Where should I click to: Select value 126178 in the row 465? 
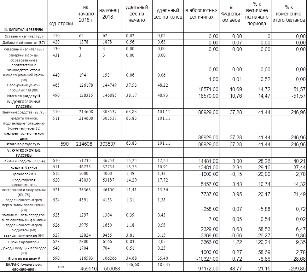[85, 87]
